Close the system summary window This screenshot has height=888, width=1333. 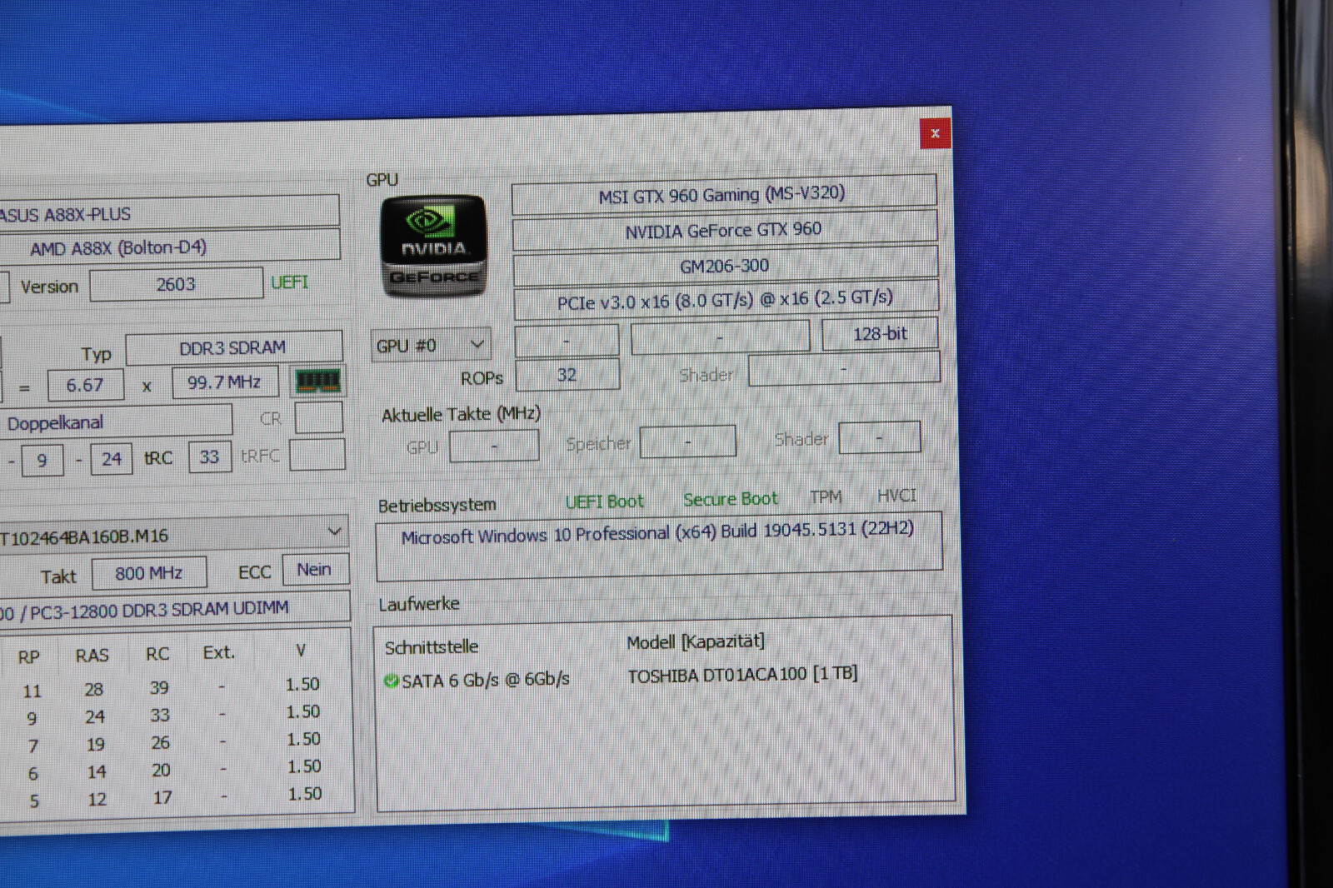pyautogui.click(x=935, y=133)
